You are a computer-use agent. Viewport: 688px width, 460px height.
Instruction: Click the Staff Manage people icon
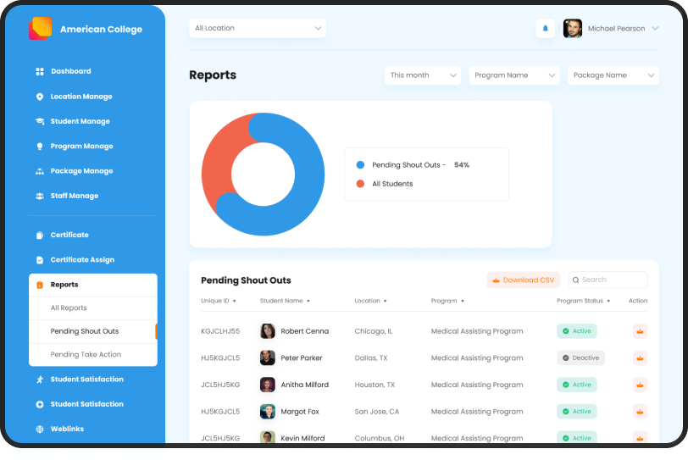click(x=40, y=196)
